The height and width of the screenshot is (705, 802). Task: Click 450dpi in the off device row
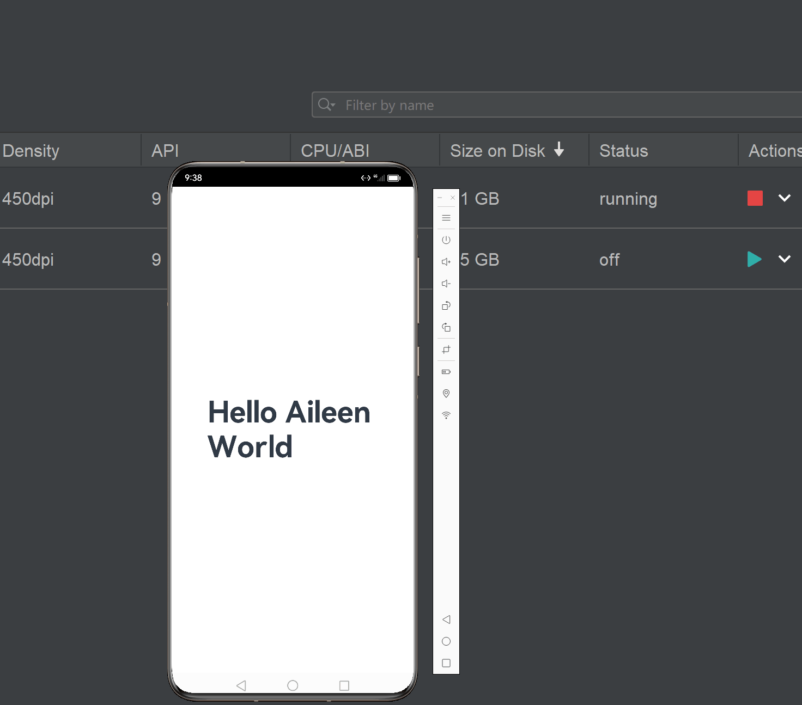pos(28,260)
